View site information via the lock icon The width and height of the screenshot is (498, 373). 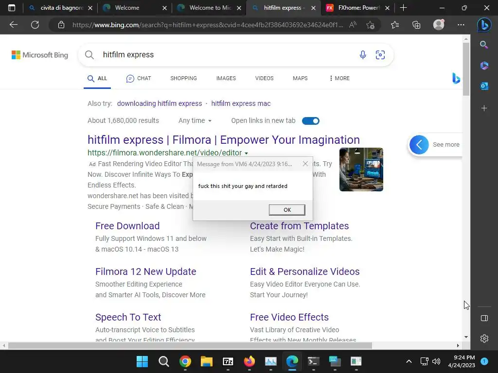61,25
